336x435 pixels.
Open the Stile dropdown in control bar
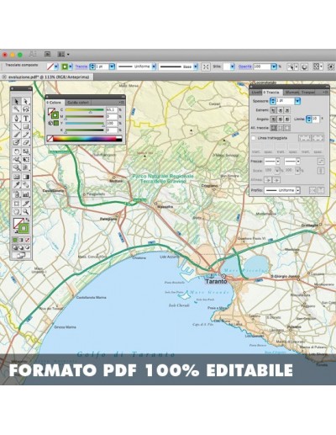coord(233,66)
